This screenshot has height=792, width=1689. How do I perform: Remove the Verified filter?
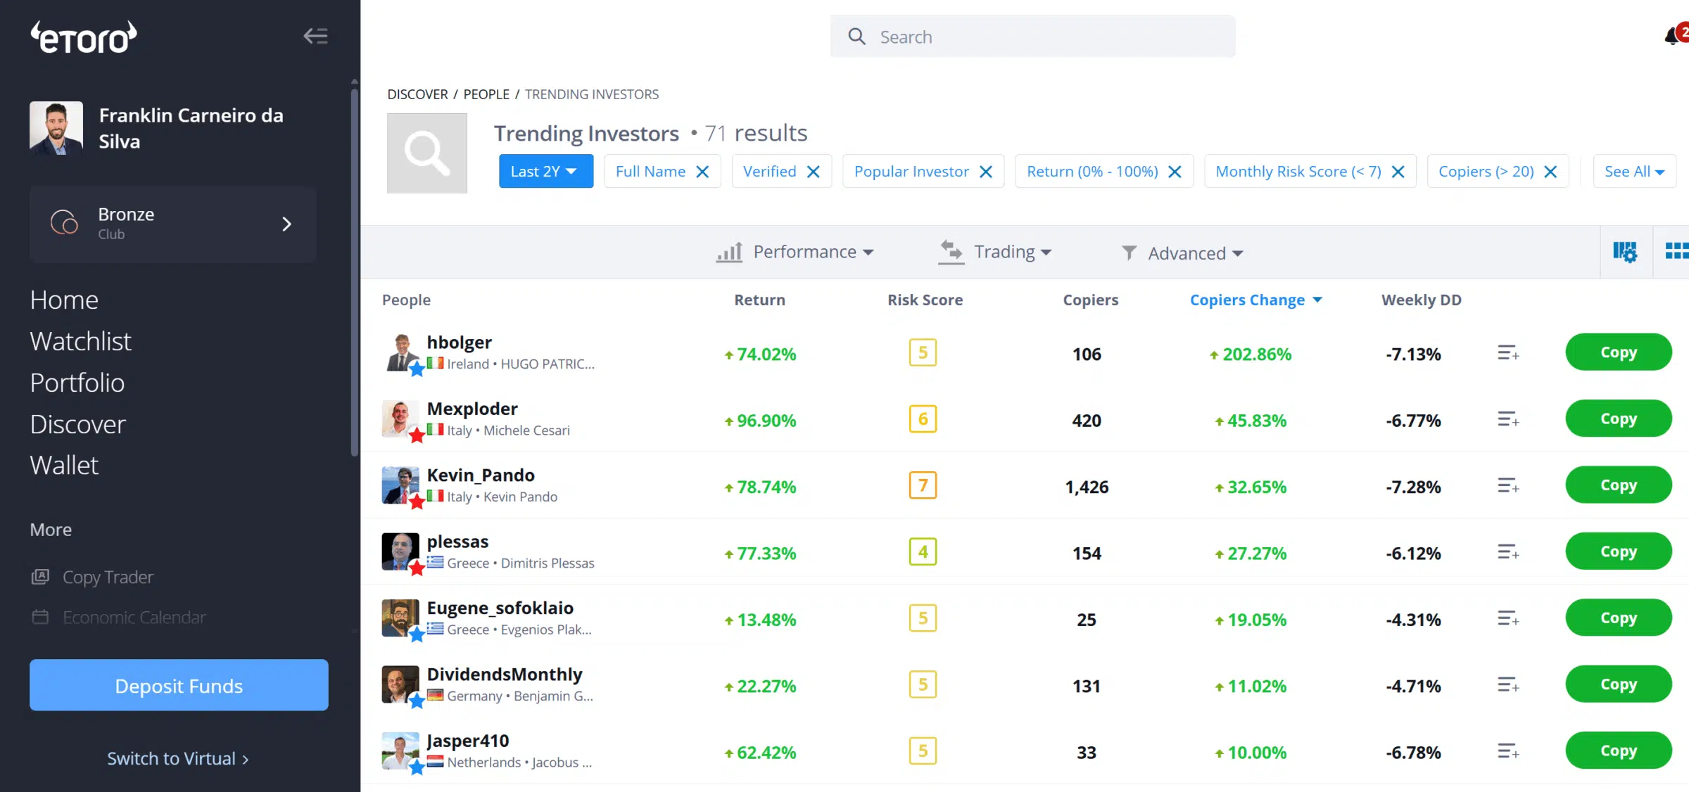814,172
